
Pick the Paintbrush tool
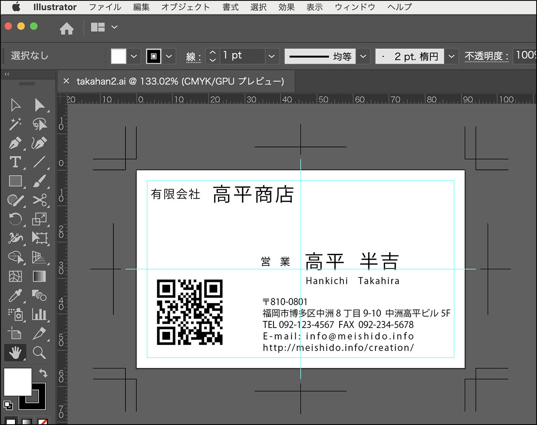(39, 181)
